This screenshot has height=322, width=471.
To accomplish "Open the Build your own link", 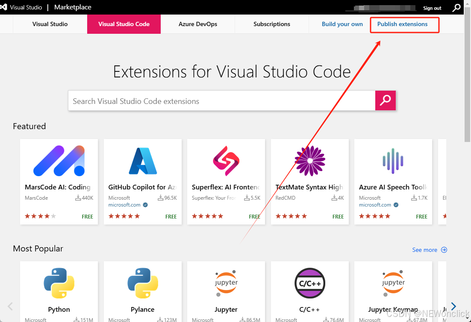I will [342, 24].
